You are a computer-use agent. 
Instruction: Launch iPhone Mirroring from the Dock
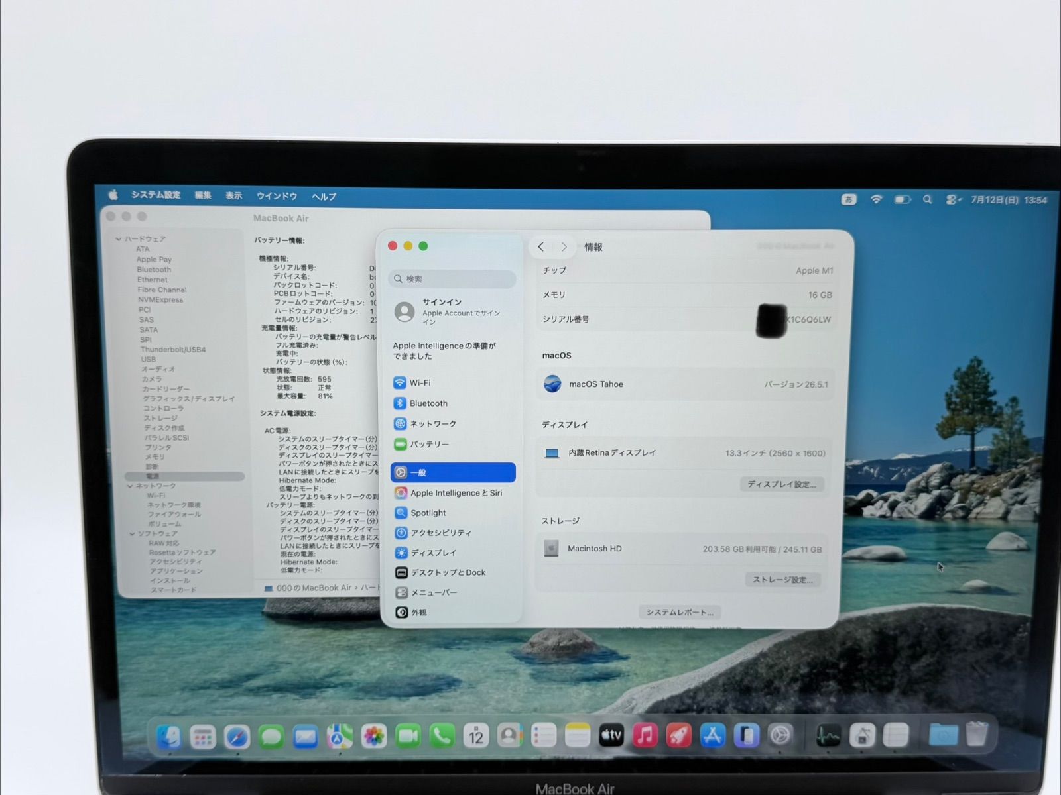coord(747,735)
